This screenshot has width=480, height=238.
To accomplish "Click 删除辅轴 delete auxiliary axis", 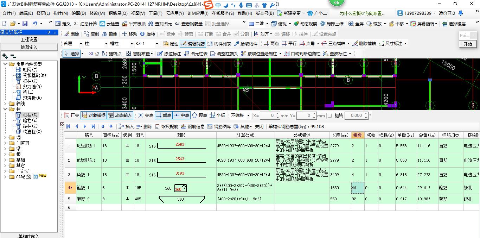I will point(364,44).
